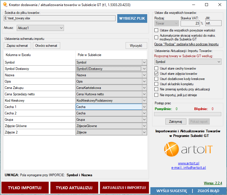The height and width of the screenshot is (195, 227).
Task: Click 'Nazwa' Excel column cell
Action: click(x=40, y=75)
